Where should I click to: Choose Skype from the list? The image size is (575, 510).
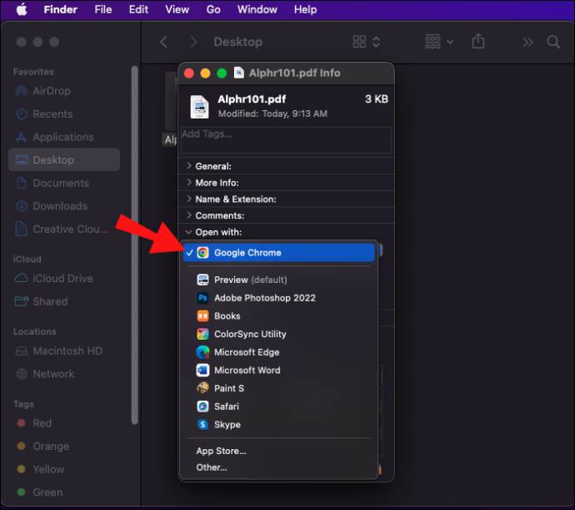[278, 425]
